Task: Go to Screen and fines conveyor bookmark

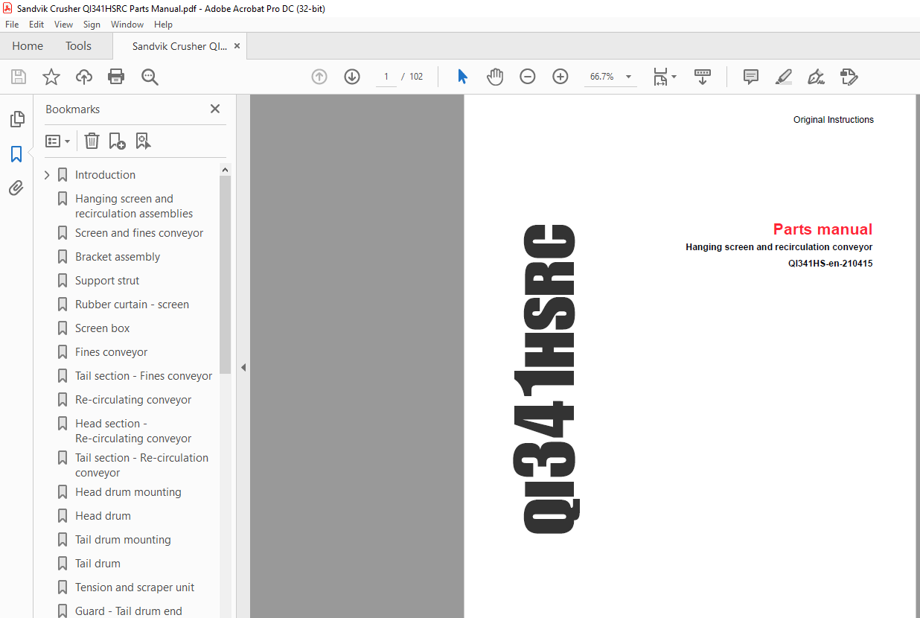Action: point(139,233)
